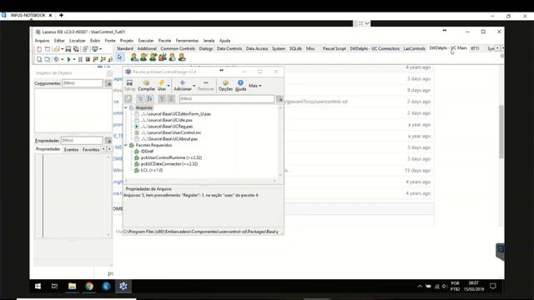
Task: Open the Adicionar dropdown arrow
Action: (x=194, y=86)
